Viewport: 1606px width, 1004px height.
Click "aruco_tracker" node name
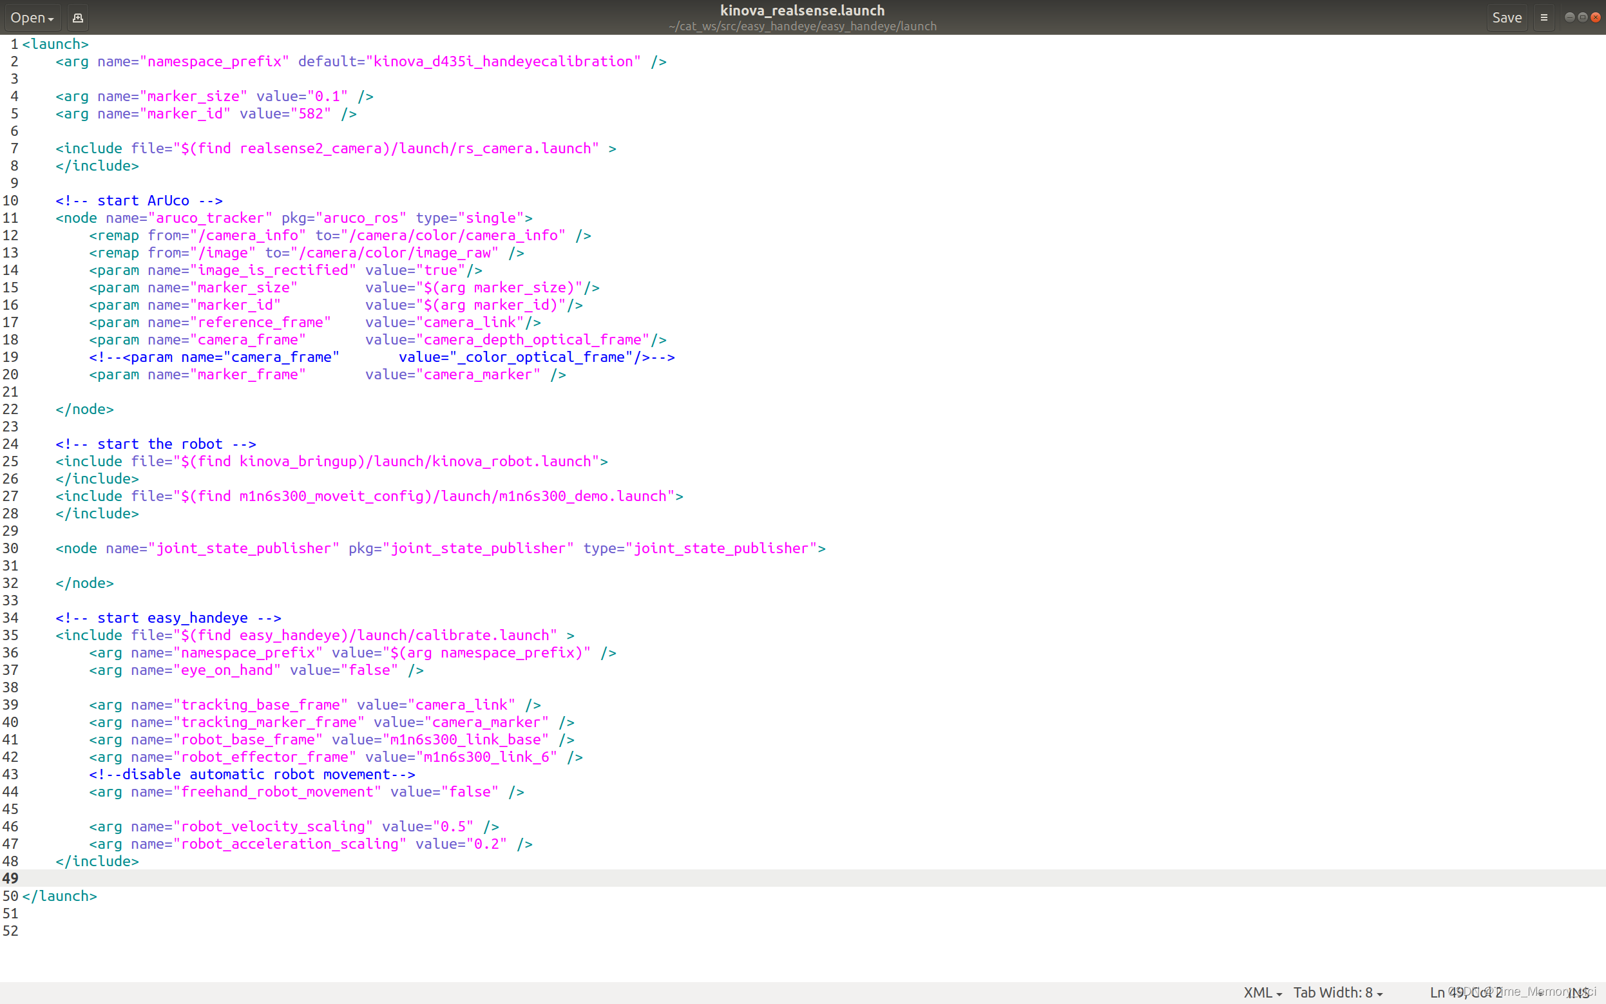(x=210, y=218)
